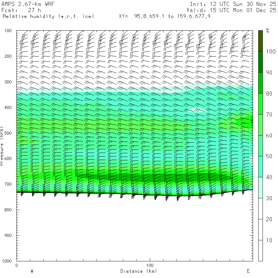Click the olive swatch above 100% on colorbar
278x278 pixels.
click(260, 41)
